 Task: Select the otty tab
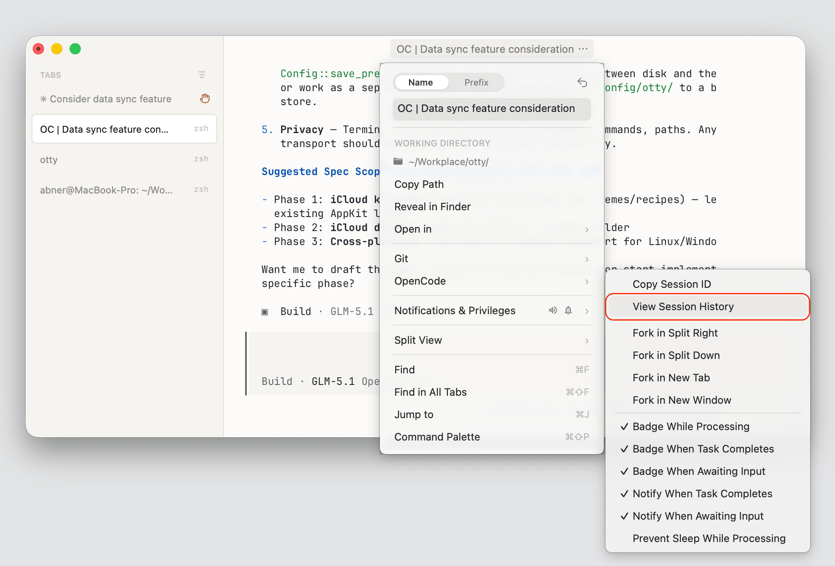click(124, 159)
